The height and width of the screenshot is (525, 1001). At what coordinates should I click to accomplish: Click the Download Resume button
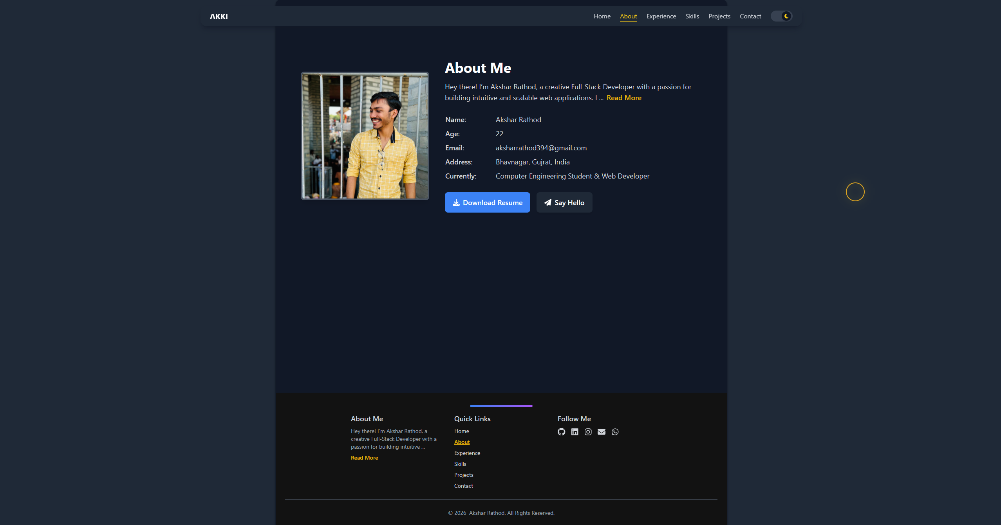pyautogui.click(x=487, y=202)
